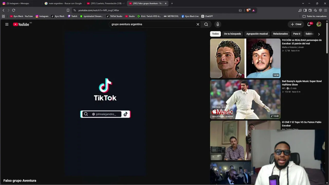Click El Chili Y El Topo video title

(301, 124)
